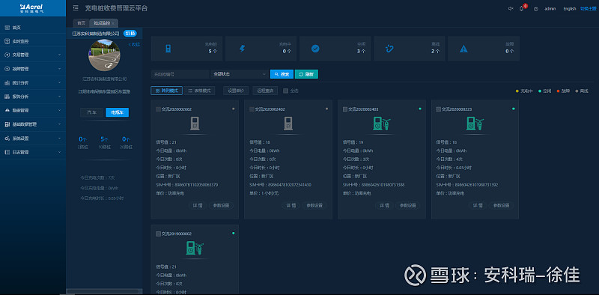Open 详情 for card 交流2020002403
The width and height of the screenshot is (599, 295).
384,206
